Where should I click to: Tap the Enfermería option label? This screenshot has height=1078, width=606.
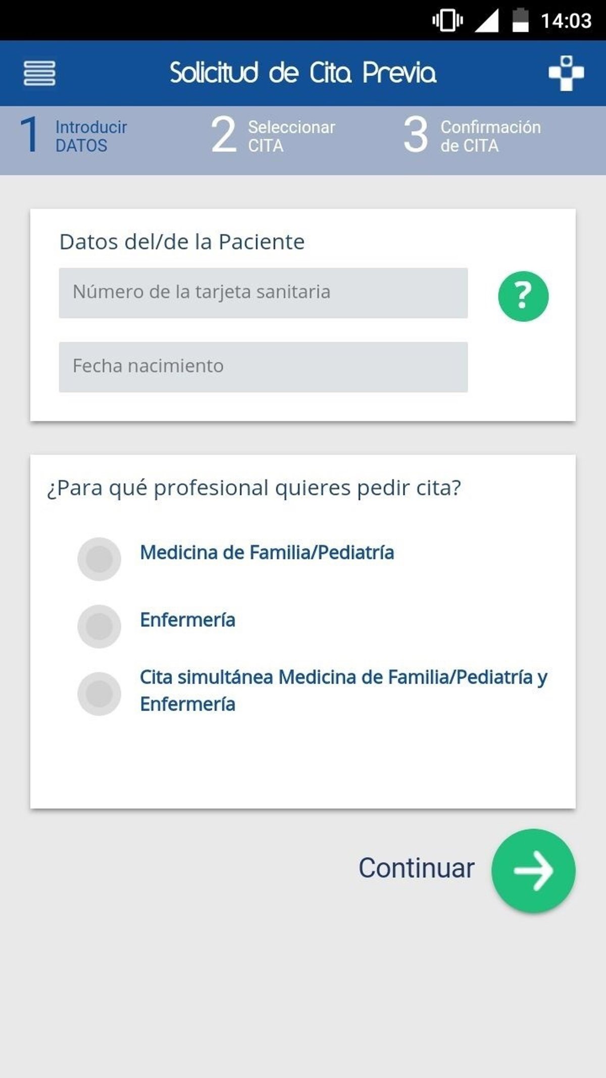[188, 620]
